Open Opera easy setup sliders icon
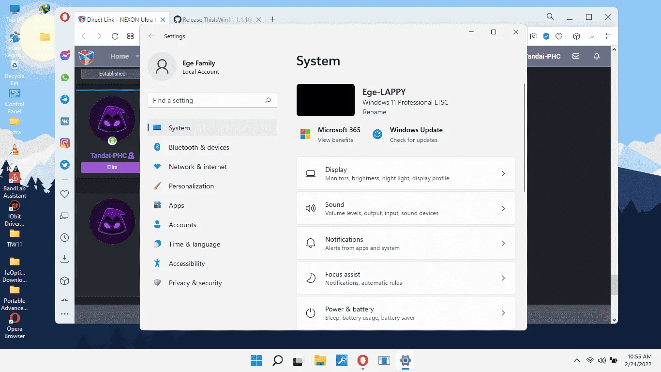 [x=608, y=36]
